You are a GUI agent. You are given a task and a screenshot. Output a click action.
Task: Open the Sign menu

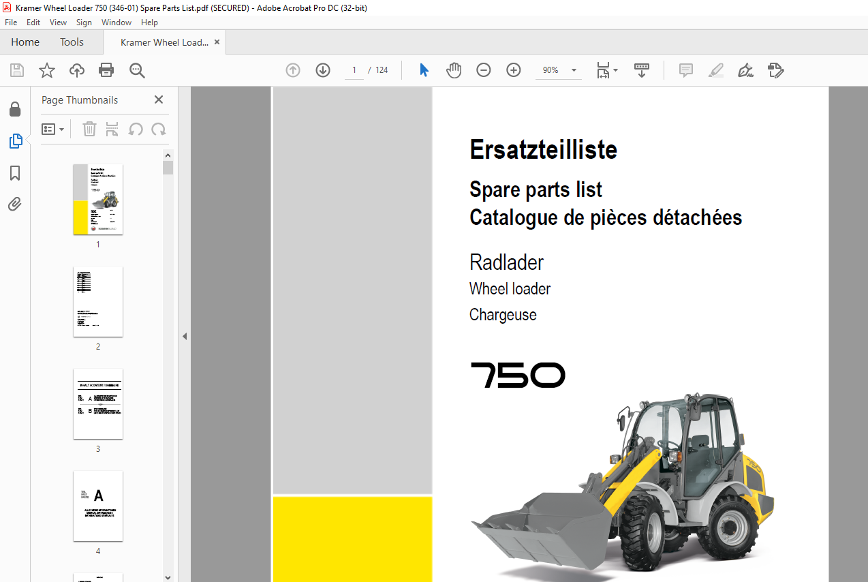(x=84, y=22)
